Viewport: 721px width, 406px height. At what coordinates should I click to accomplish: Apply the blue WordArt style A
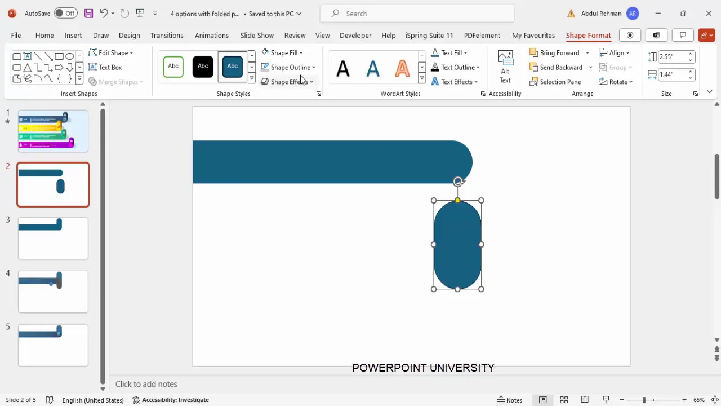373,68
